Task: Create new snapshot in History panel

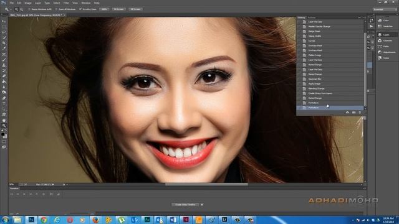Action: click(x=353, y=112)
